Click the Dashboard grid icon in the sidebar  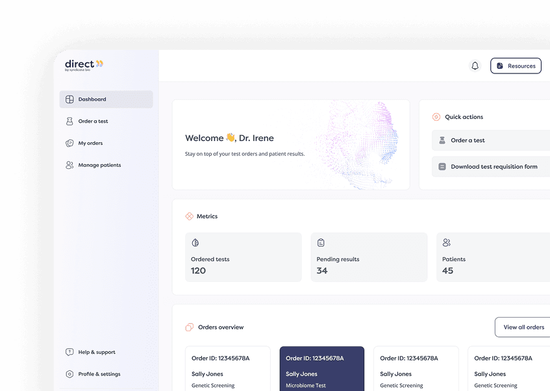click(69, 99)
